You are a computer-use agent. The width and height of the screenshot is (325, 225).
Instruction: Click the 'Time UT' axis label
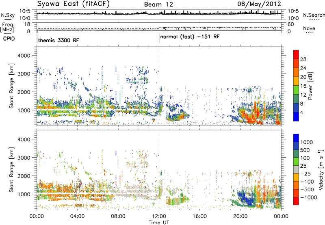pyautogui.click(x=159, y=222)
